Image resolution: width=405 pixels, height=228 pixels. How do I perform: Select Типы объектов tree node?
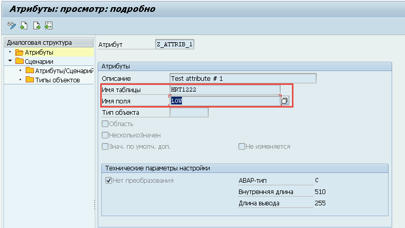pos(57,80)
